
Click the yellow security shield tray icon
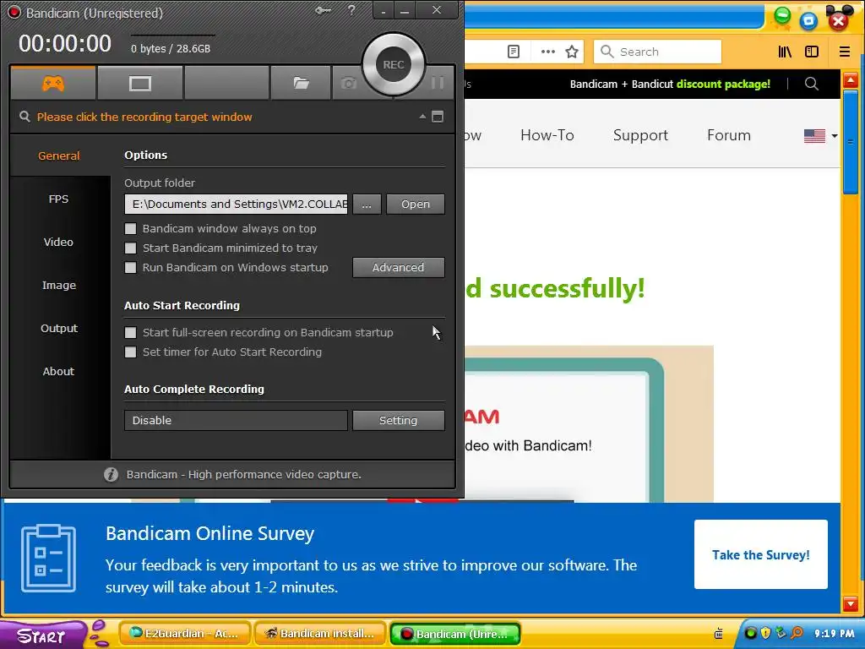(x=765, y=633)
